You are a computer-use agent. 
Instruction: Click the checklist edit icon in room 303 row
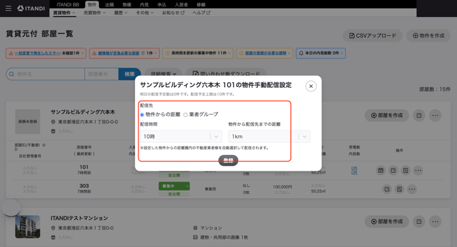(399, 189)
